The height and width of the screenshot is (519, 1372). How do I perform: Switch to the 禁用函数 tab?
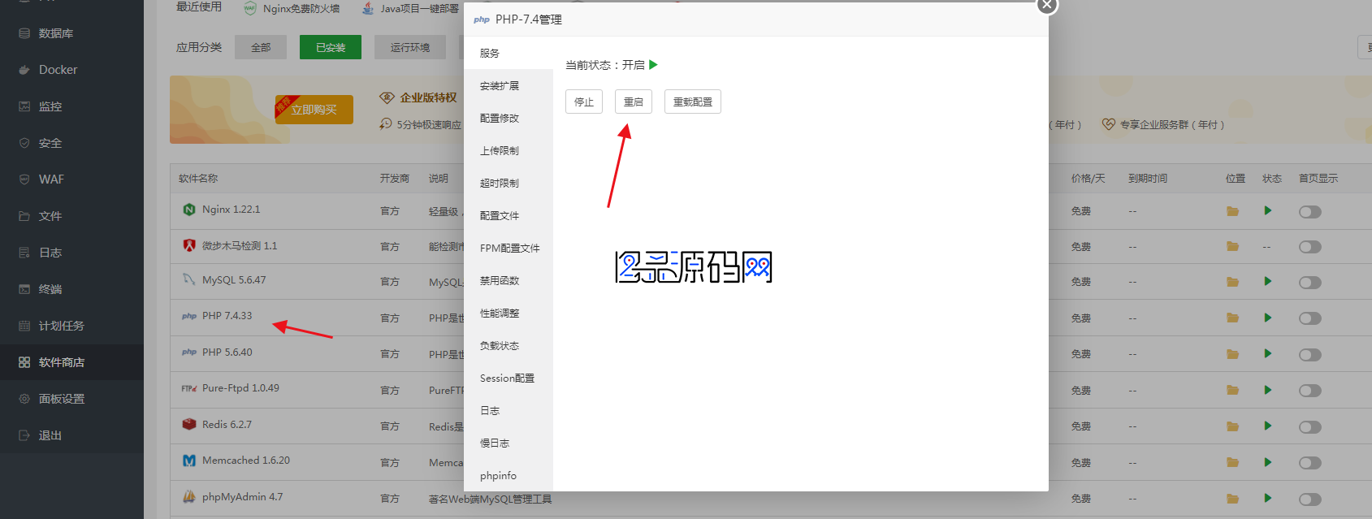coord(509,280)
